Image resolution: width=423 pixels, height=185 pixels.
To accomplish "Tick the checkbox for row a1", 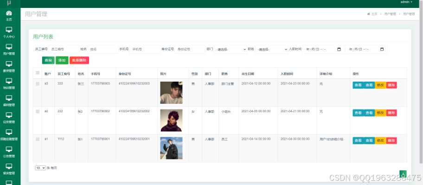I will point(38,139).
